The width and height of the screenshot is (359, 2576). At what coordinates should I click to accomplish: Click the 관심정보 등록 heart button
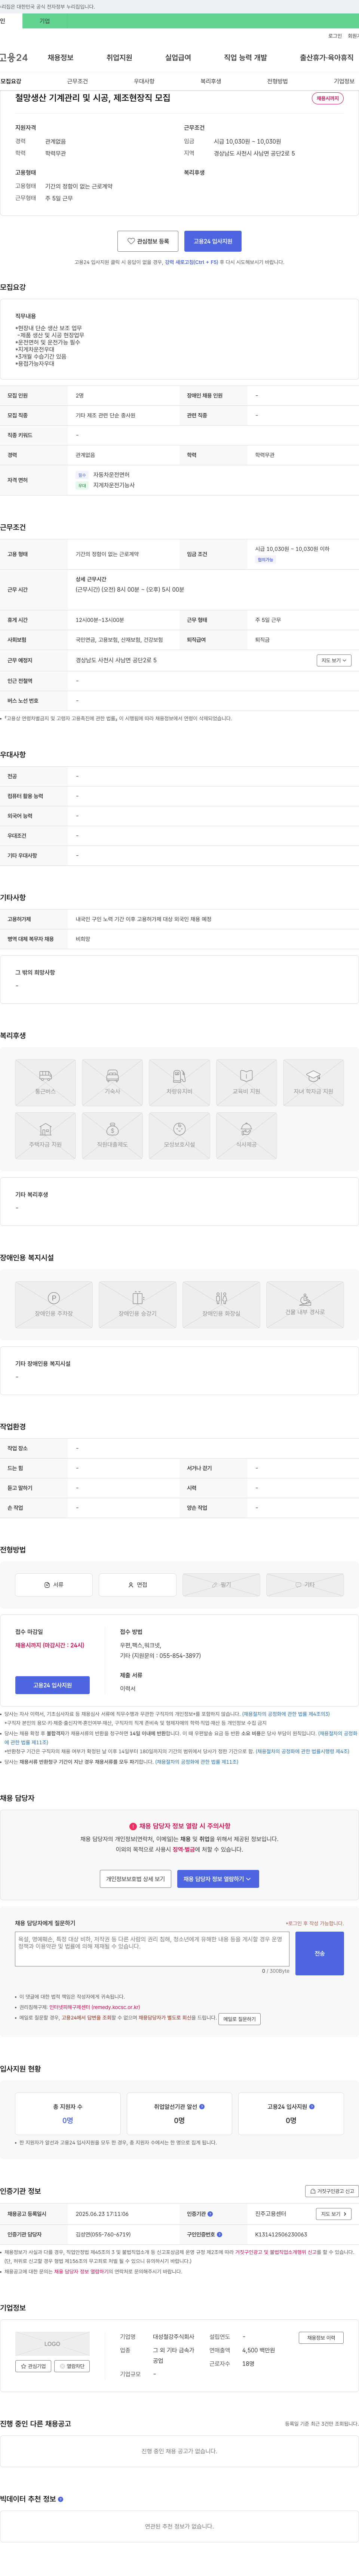(148, 241)
